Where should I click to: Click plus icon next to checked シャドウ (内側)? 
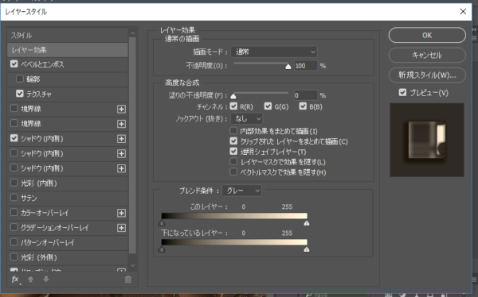click(x=121, y=139)
